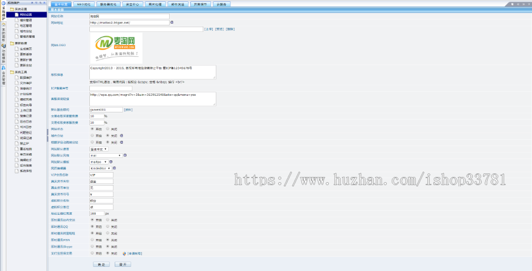Click the 展开 button
The height and width of the screenshot is (271, 532).
click(x=123, y=264)
